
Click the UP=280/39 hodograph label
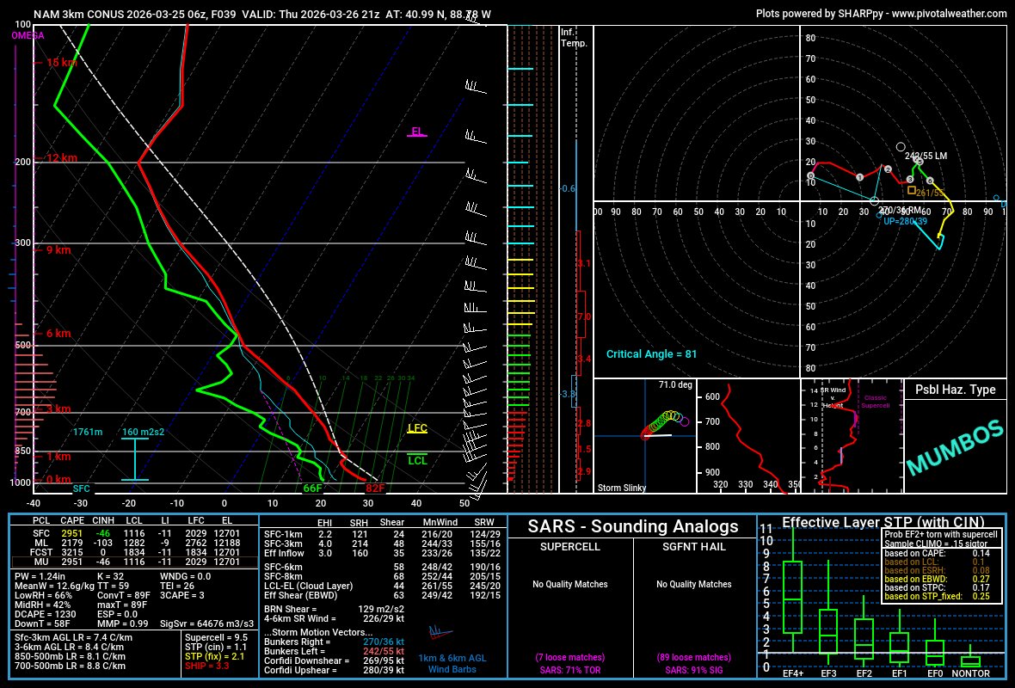tap(906, 221)
